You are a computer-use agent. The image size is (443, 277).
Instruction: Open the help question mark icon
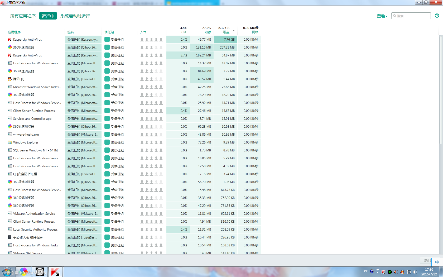(x=437, y=16)
